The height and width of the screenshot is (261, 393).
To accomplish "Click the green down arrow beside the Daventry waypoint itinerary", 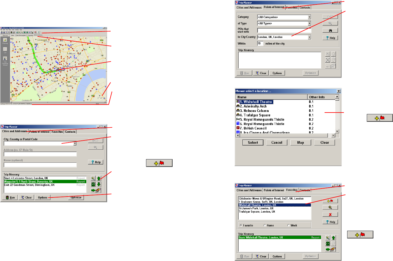I will 99,184.
